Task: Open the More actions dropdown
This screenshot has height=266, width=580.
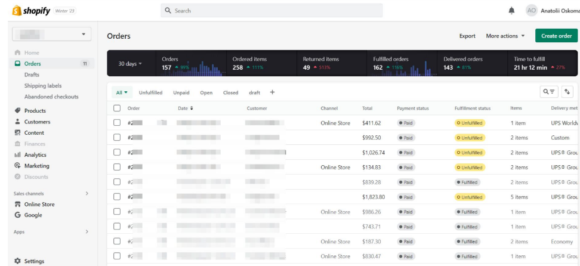Action: (505, 36)
